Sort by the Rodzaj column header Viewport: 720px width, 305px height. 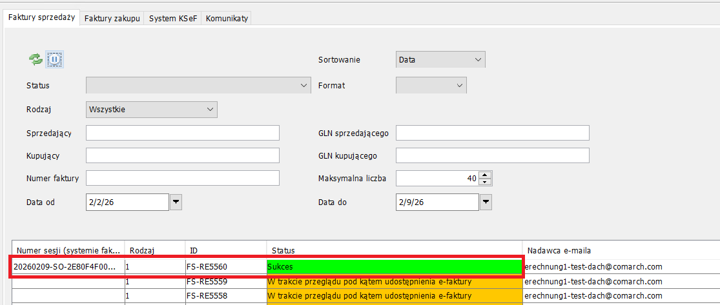pos(155,250)
